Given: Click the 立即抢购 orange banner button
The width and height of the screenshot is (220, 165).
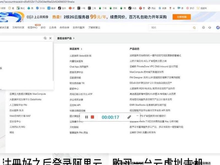Looking at the screenshot, I should [182, 17].
